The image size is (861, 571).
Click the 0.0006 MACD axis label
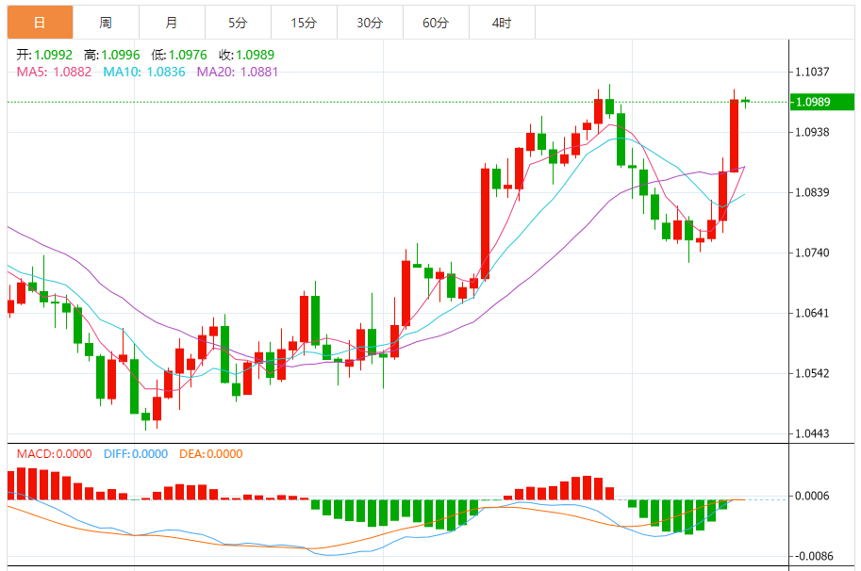(x=812, y=496)
